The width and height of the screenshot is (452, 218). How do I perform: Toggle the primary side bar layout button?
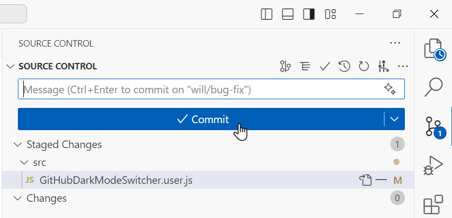pyautogui.click(x=267, y=14)
